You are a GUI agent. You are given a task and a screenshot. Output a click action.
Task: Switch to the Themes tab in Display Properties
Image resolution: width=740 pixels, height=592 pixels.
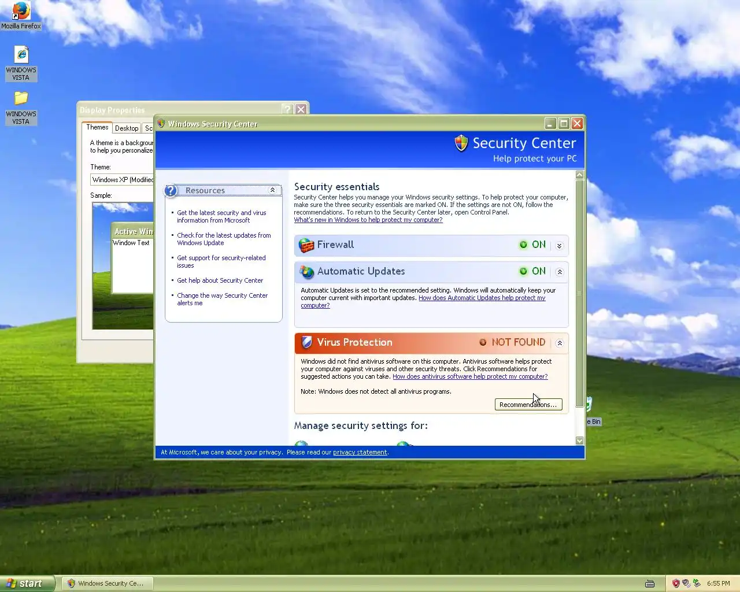[97, 127]
